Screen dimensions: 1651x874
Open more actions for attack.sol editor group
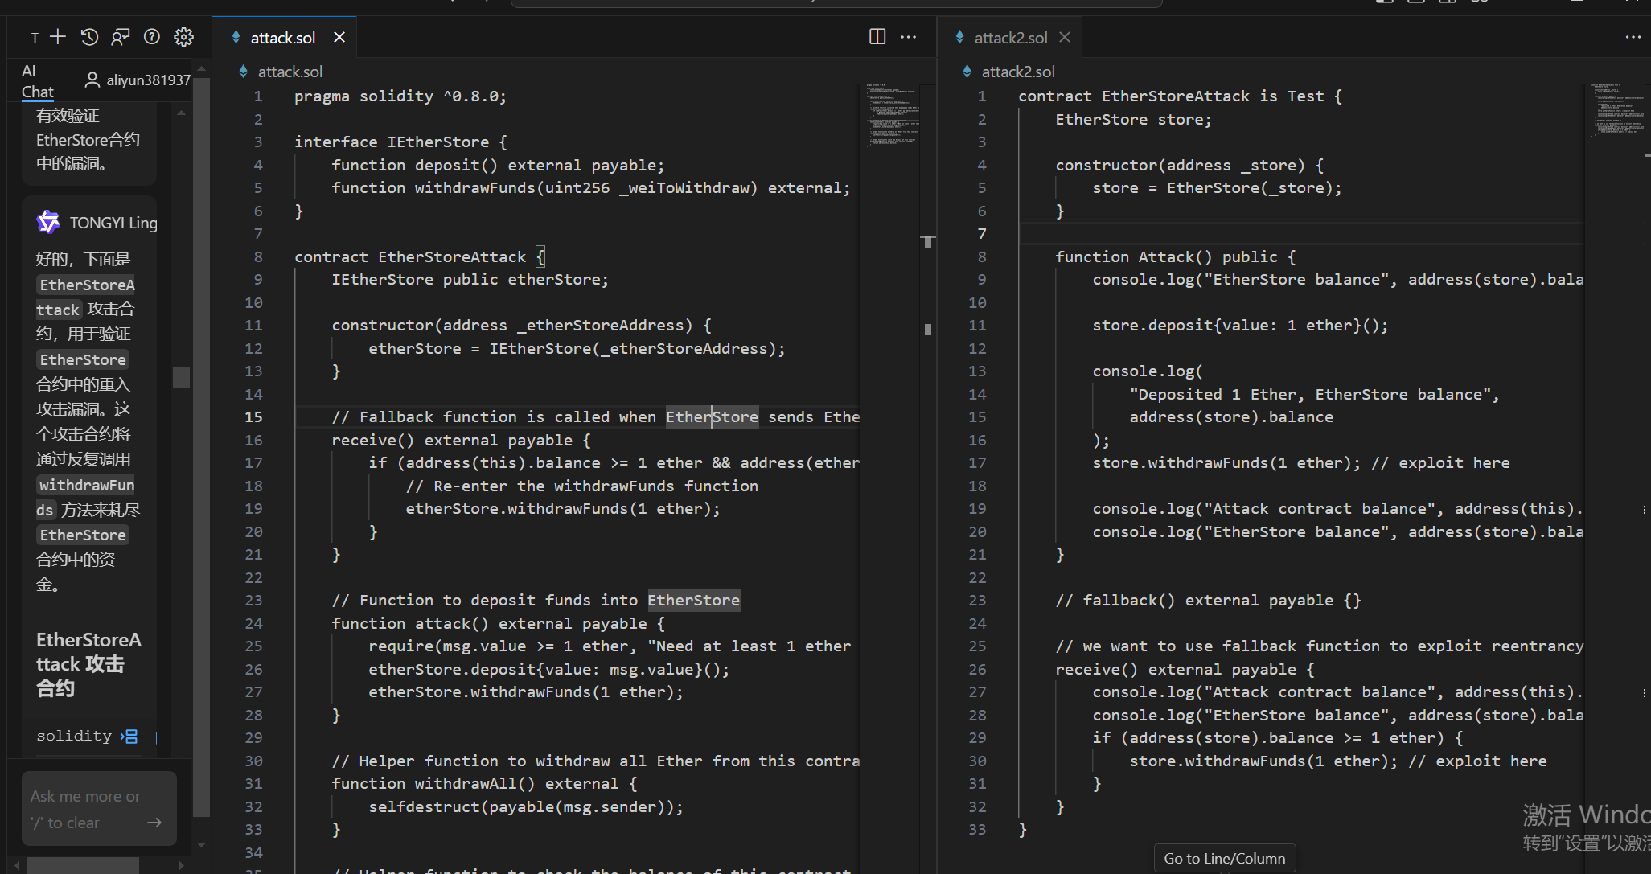[909, 36]
